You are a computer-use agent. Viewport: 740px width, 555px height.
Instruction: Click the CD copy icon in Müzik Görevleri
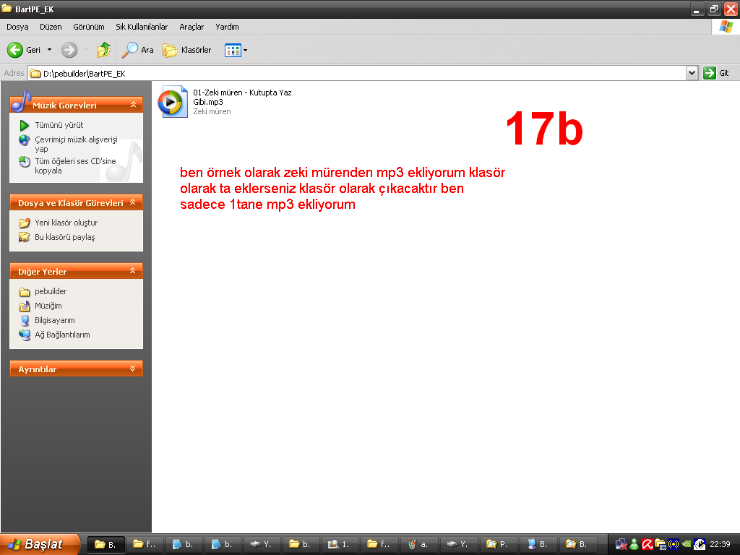point(25,162)
